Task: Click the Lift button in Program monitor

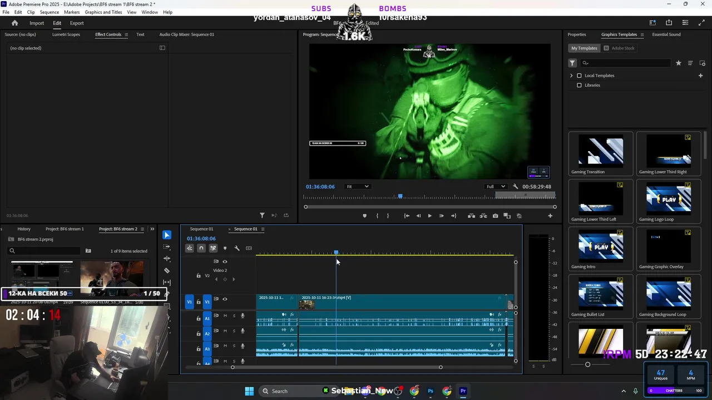Action: 472,216
